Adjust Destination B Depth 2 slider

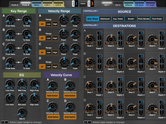click(x=120, y=64)
